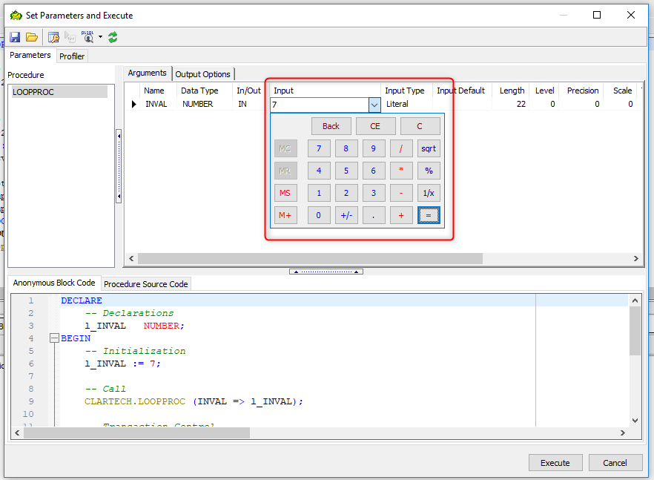Click the calculator Back button
The height and width of the screenshot is (480, 654).
tap(331, 126)
